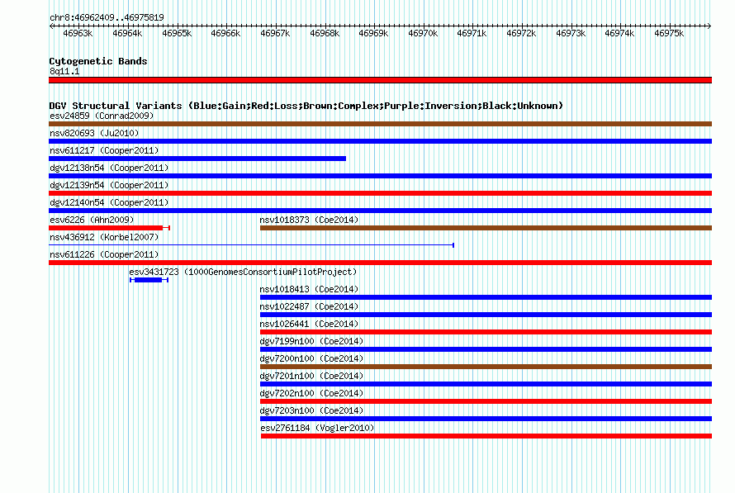Select the blue nsv1022487 gain bar
The width and height of the screenshot is (735, 493).
tap(486, 315)
